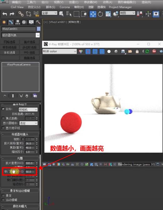Click the Pin Stack icon
Screen dimensions: 163x210
(x=5, y=96)
